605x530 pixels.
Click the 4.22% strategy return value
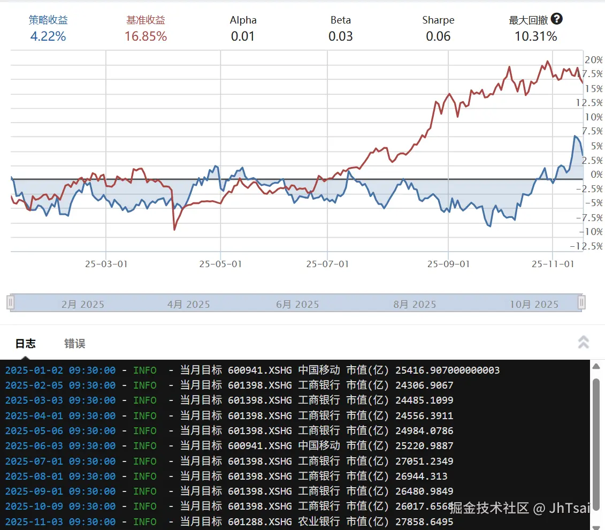click(48, 36)
